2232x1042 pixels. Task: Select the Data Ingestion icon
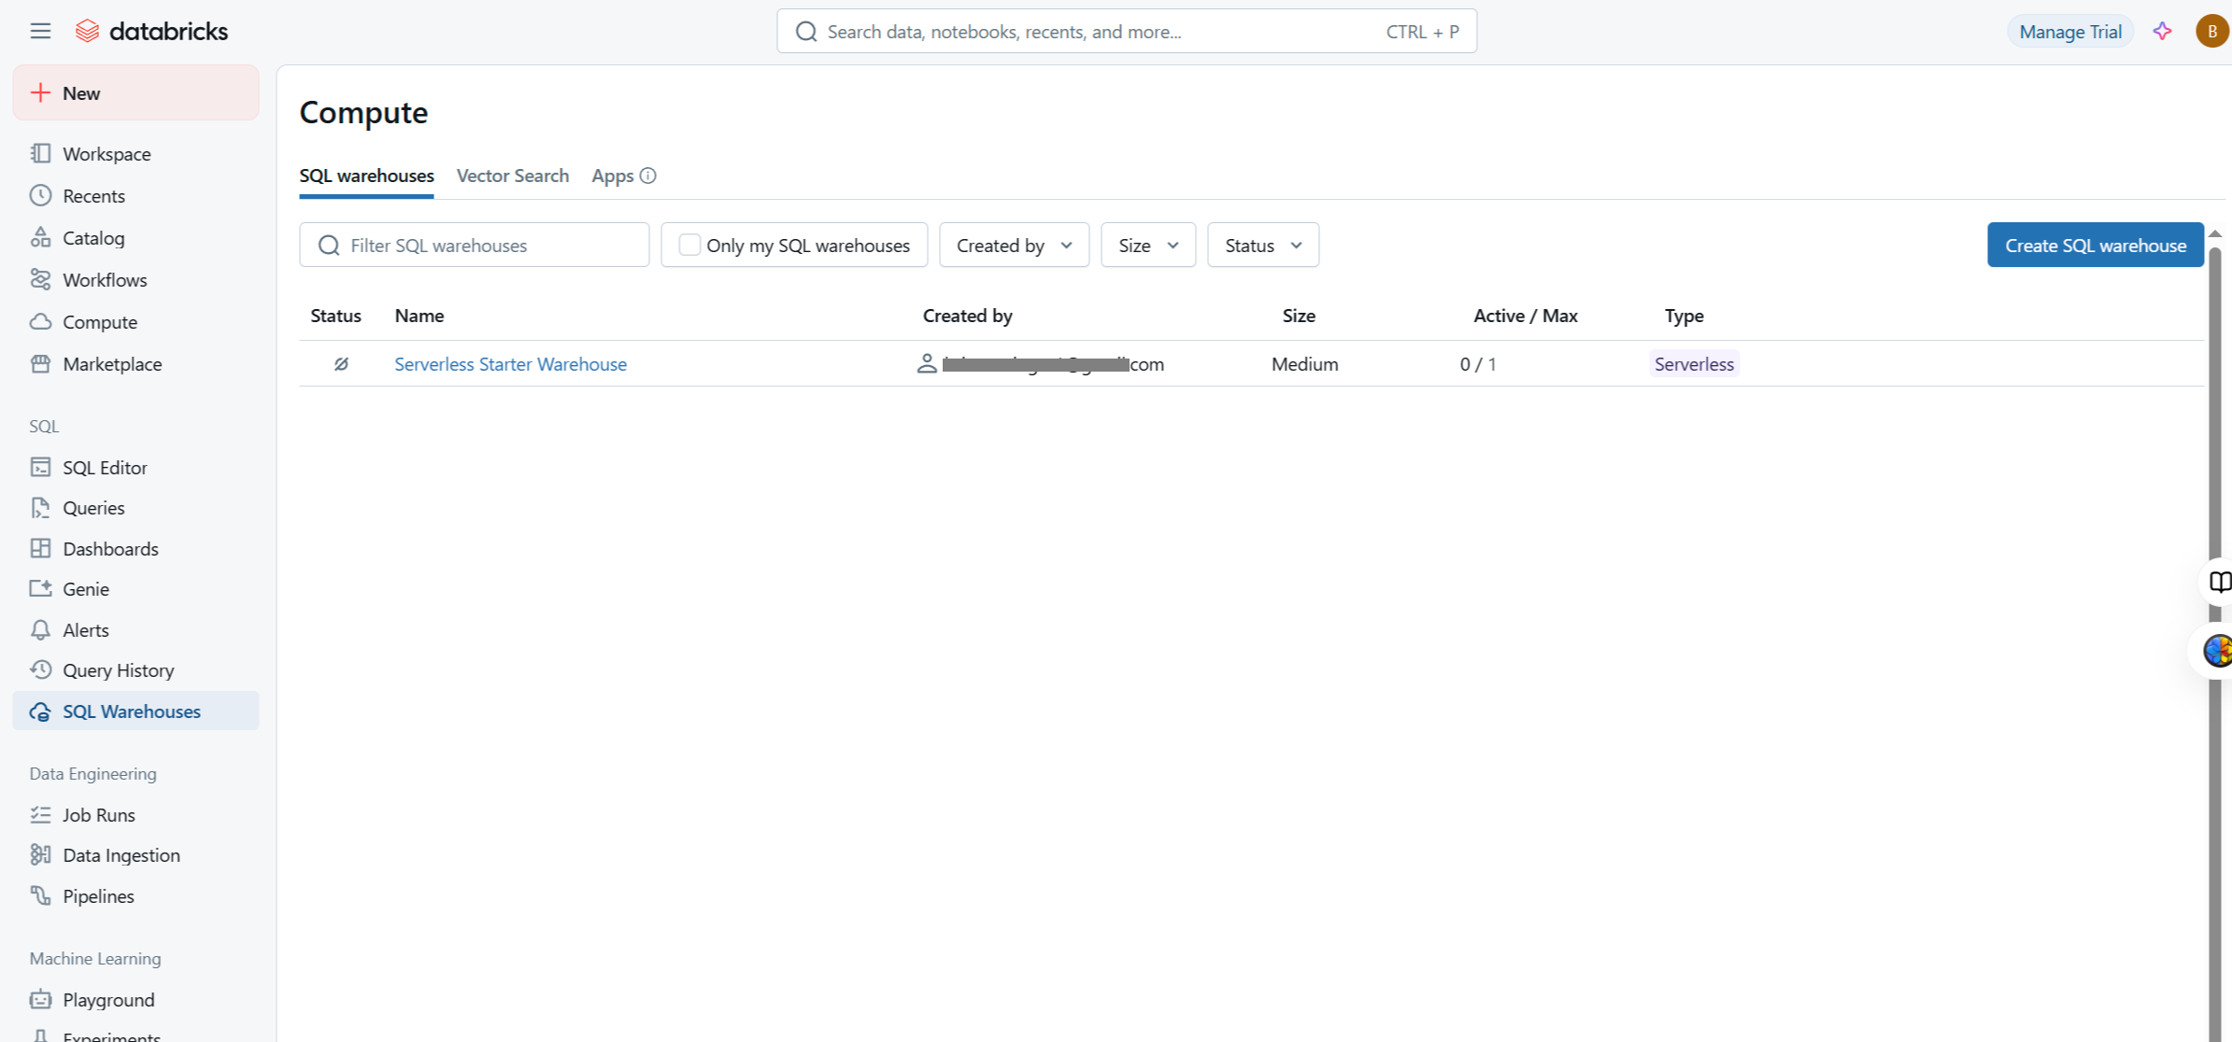(x=40, y=854)
